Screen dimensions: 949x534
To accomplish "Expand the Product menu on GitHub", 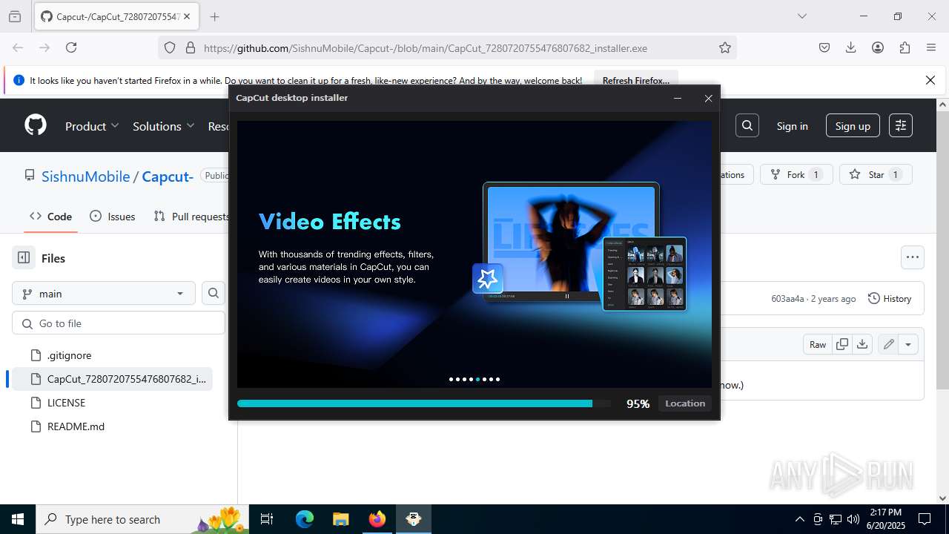I will coord(92,126).
